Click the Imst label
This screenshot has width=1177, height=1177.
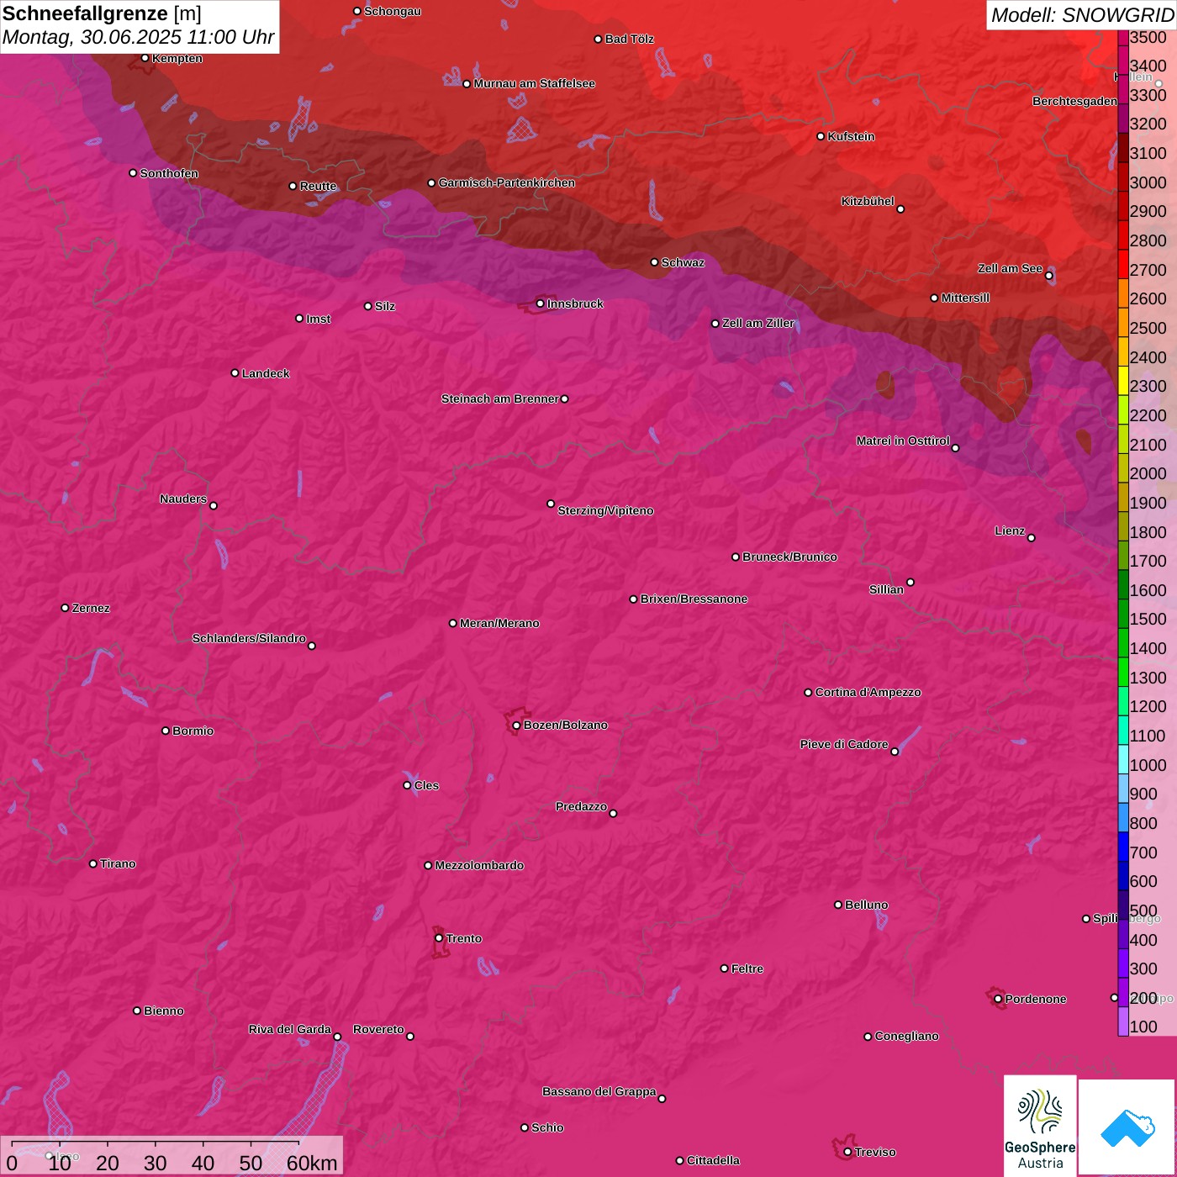tap(318, 319)
